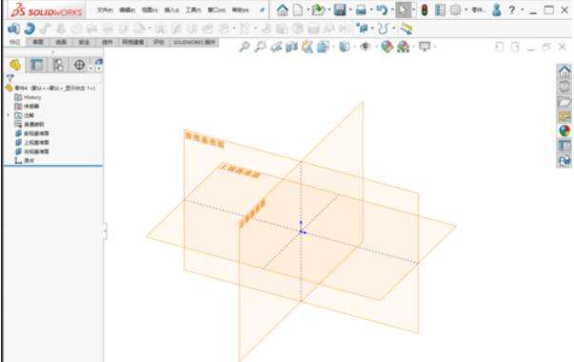Open Custom Properties task pane tab
This screenshot has width=574, height=362.
point(564,146)
